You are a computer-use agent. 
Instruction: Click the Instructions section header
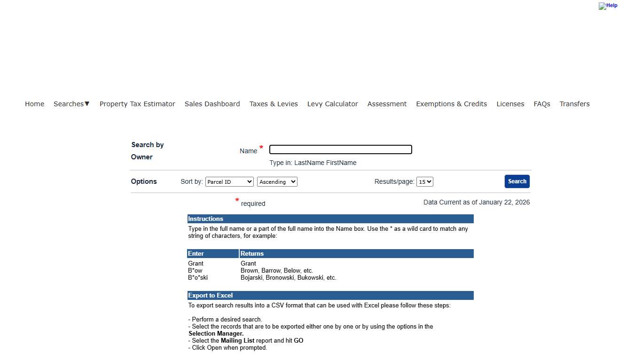(206, 219)
